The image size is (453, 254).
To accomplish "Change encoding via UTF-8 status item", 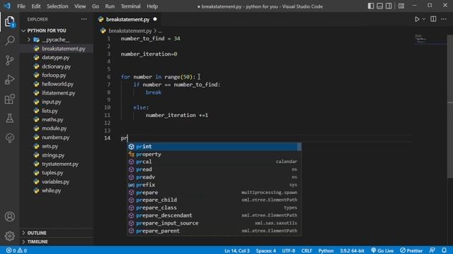I will pos(288,250).
